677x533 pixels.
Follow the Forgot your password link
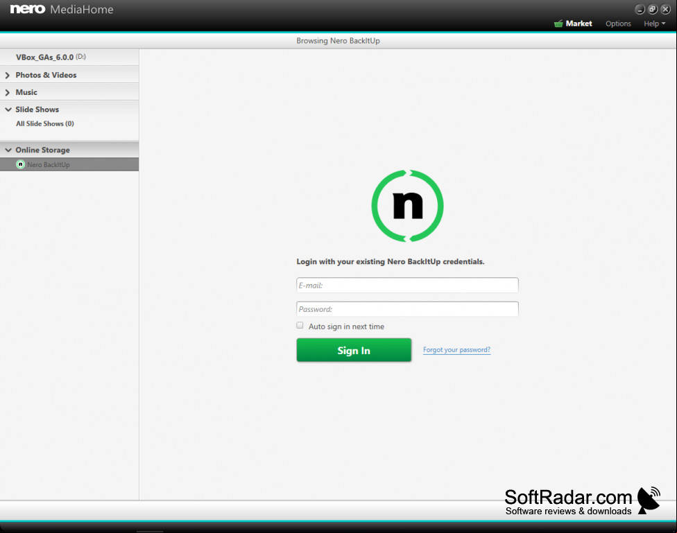click(x=456, y=349)
